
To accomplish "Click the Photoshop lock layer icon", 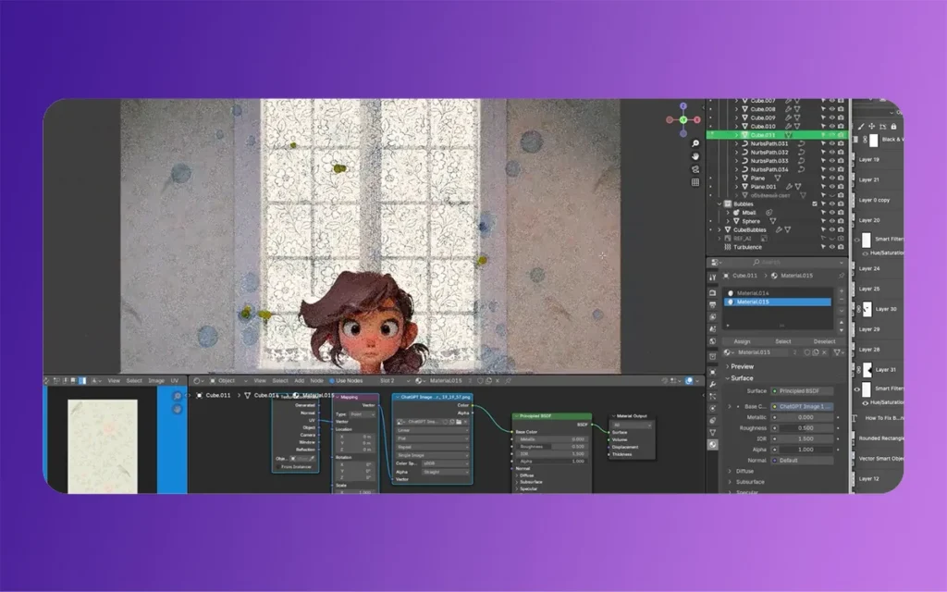I will click(x=894, y=126).
